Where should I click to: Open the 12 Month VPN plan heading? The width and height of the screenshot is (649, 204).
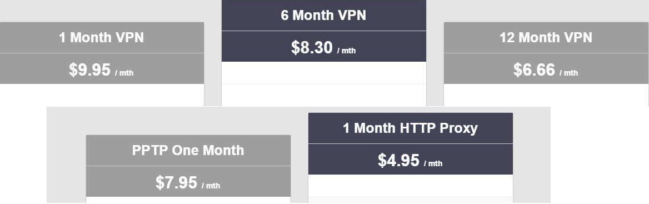(x=546, y=38)
